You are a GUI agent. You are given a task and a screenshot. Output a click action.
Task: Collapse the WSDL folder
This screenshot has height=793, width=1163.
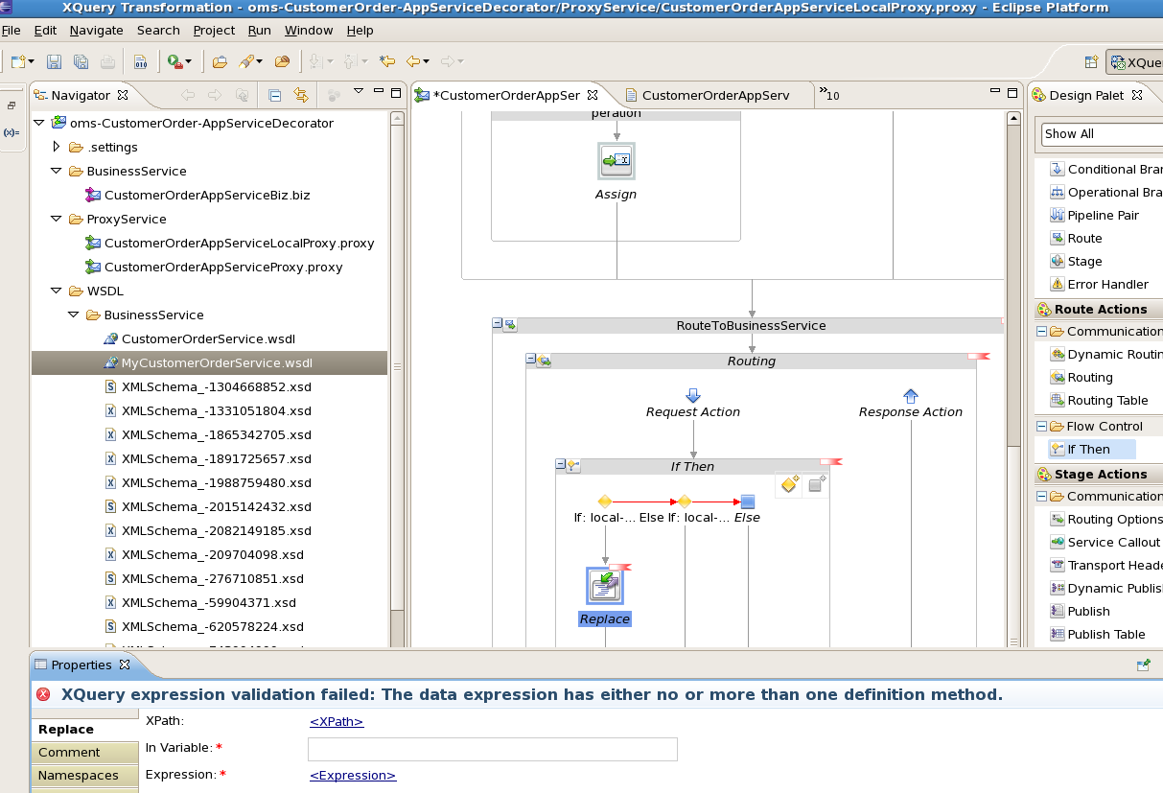pyautogui.click(x=57, y=291)
